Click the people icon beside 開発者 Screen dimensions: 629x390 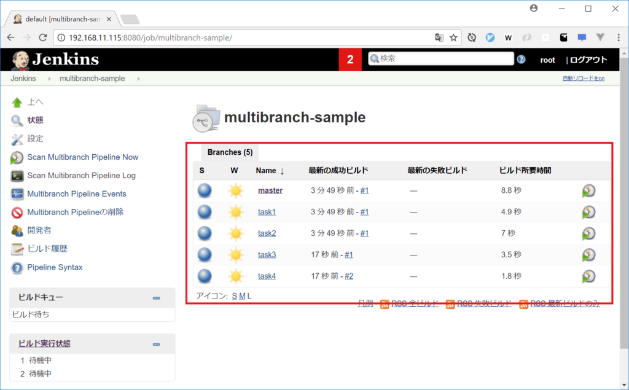pos(17,231)
